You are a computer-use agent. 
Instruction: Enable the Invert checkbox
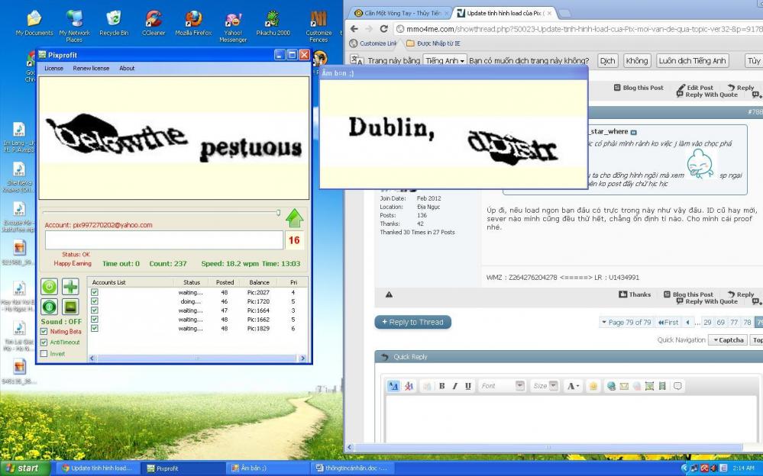click(x=44, y=353)
